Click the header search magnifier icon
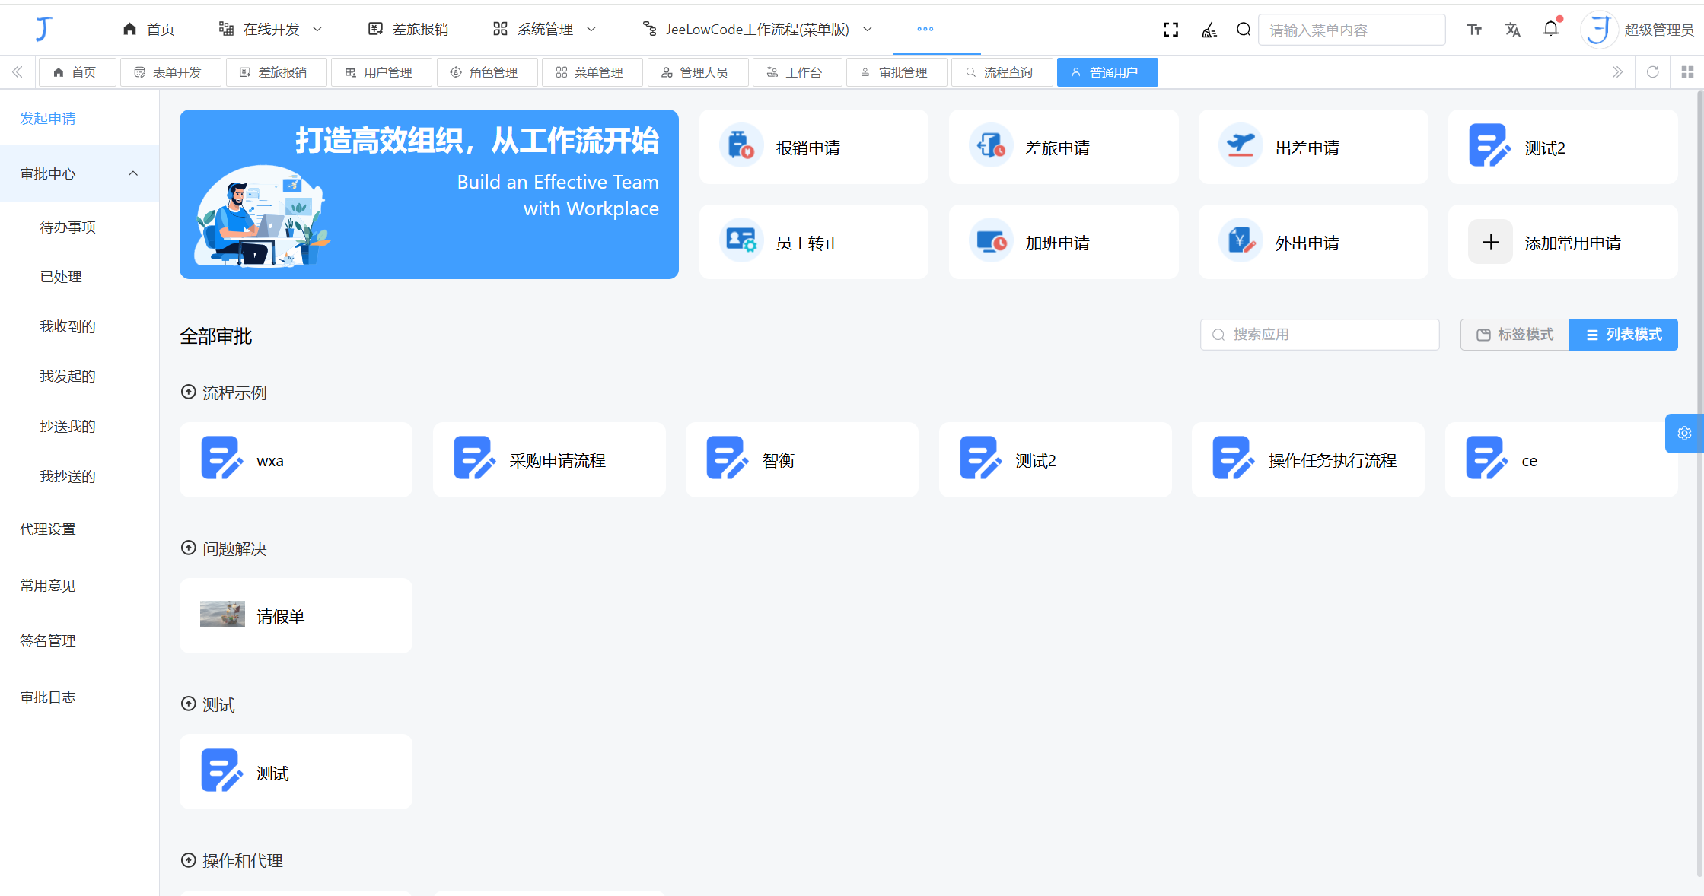1704x896 pixels. (x=1244, y=29)
